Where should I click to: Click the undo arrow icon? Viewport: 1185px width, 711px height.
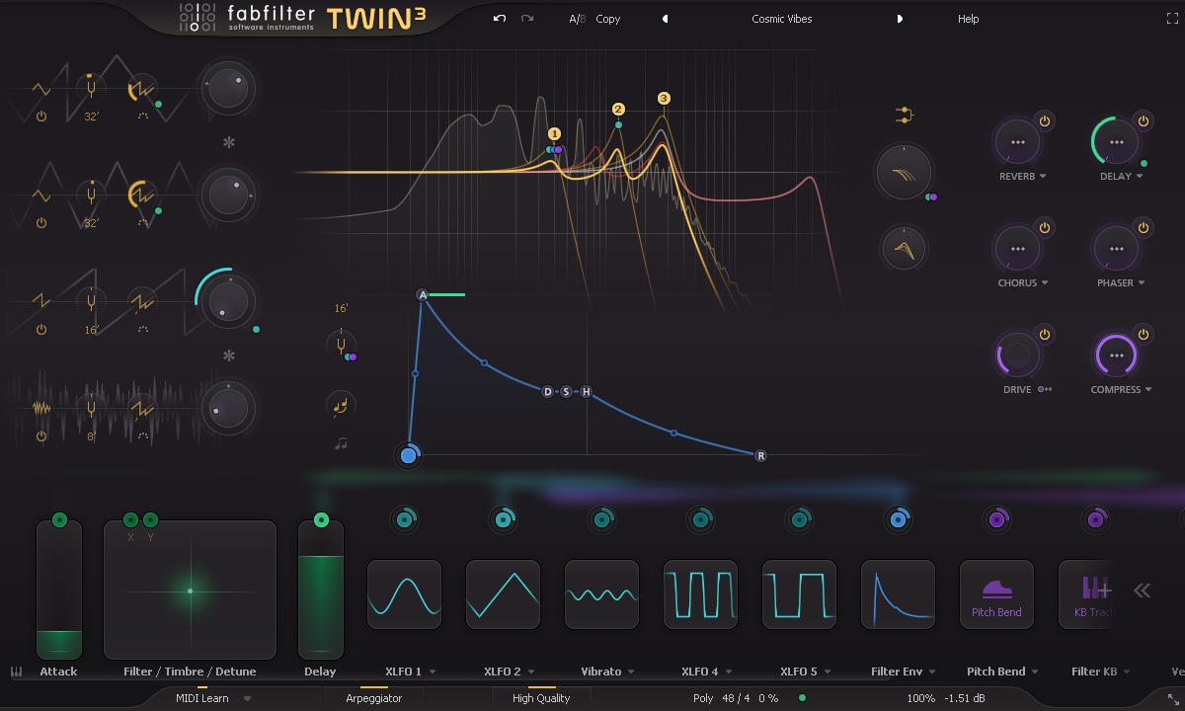point(500,19)
